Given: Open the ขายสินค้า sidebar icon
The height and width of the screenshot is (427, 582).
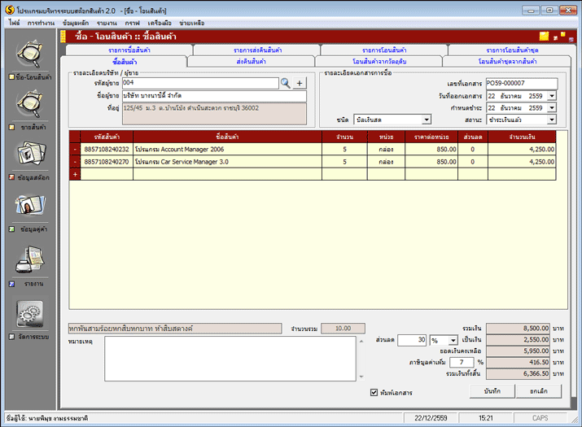Looking at the screenshot, I should click(x=29, y=103).
